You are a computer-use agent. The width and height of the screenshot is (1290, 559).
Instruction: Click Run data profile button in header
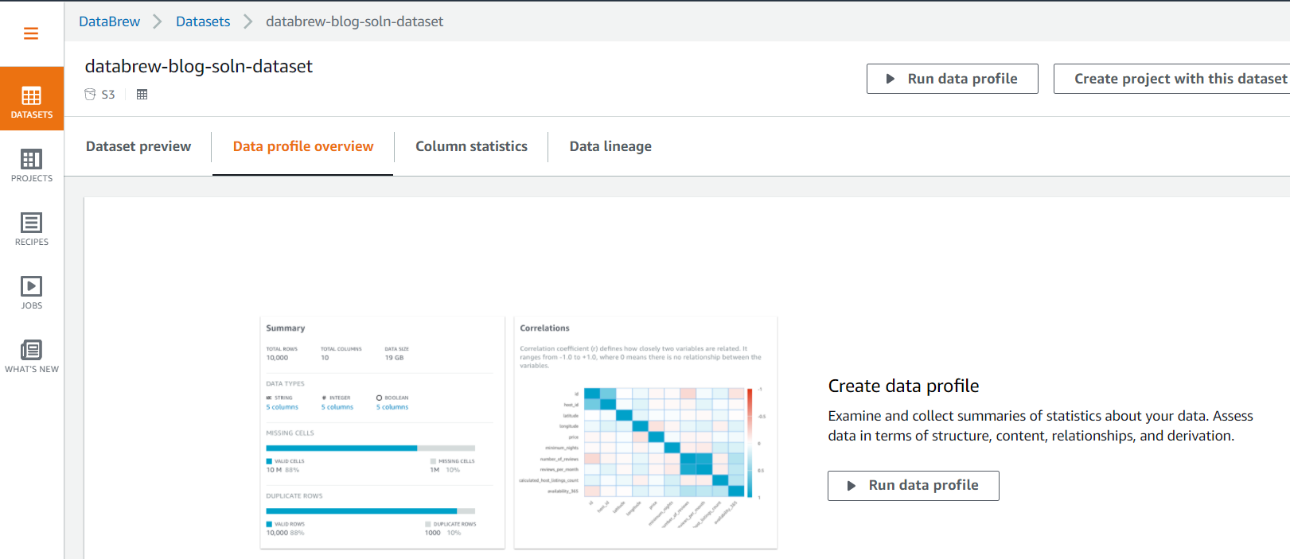pyautogui.click(x=952, y=79)
